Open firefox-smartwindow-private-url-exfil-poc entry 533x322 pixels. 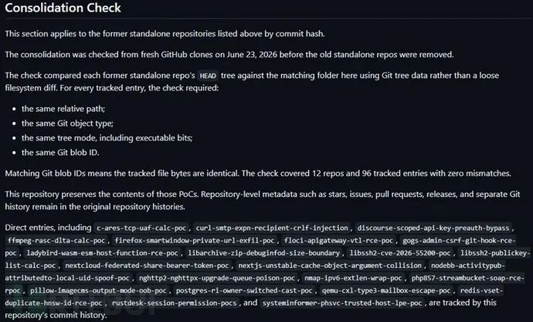(x=195, y=240)
